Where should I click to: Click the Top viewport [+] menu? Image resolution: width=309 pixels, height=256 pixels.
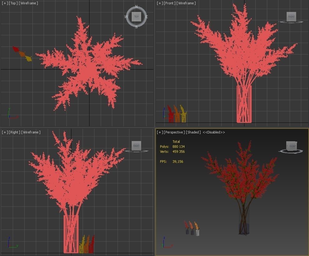click(x=5, y=3)
